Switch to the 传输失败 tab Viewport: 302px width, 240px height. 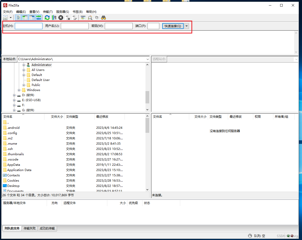click(30, 228)
